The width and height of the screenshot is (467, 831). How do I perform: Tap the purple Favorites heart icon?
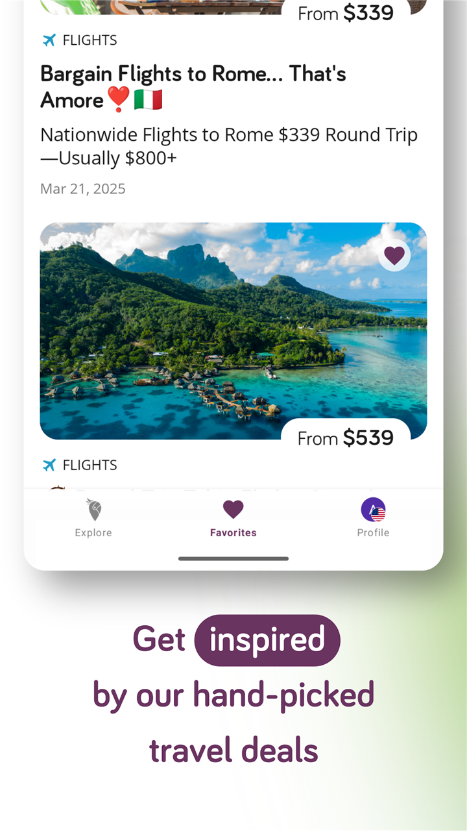(233, 510)
